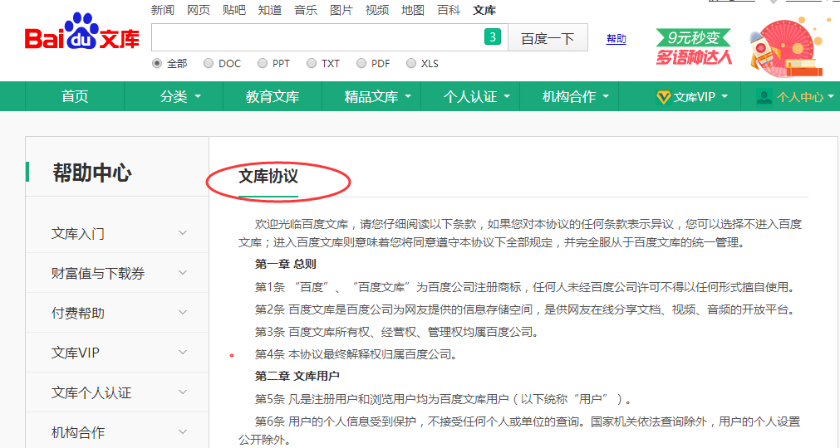Click the green number 3 badge in search box
The width and height of the screenshot is (840, 448).
(493, 37)
